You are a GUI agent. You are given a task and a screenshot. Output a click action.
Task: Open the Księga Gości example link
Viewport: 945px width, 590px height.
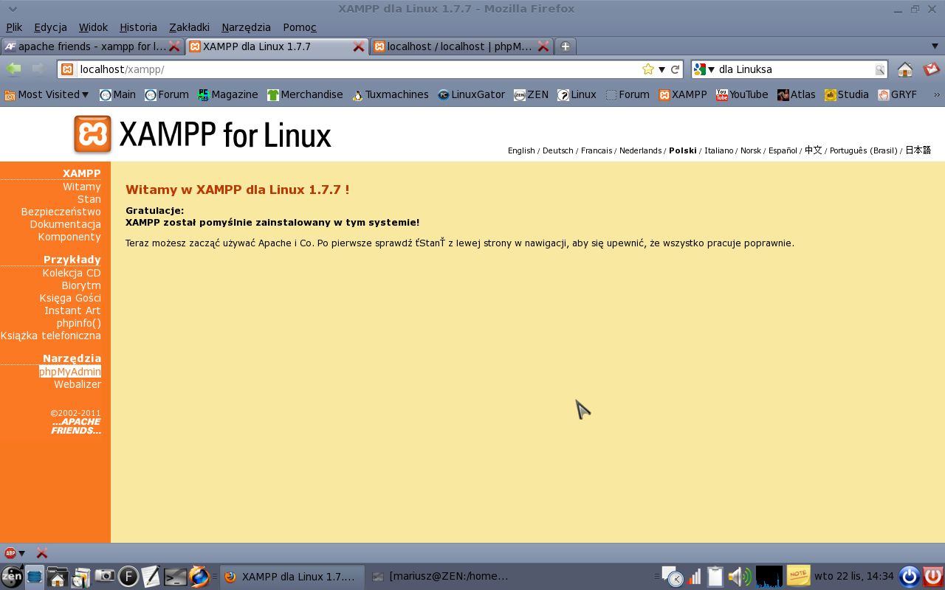[70, 298]
